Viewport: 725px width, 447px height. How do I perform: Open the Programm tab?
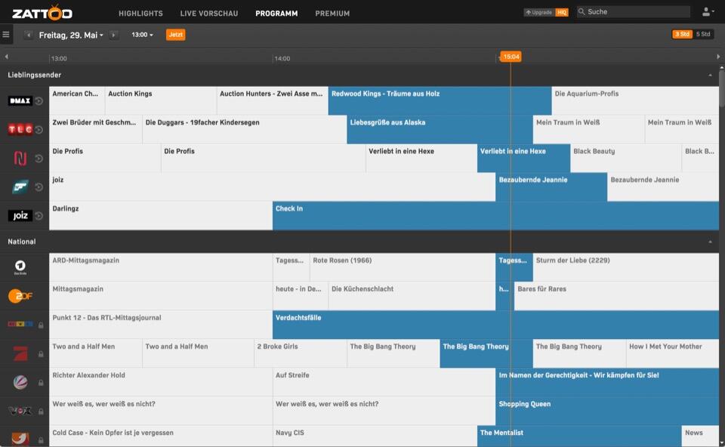coord(276,14)
